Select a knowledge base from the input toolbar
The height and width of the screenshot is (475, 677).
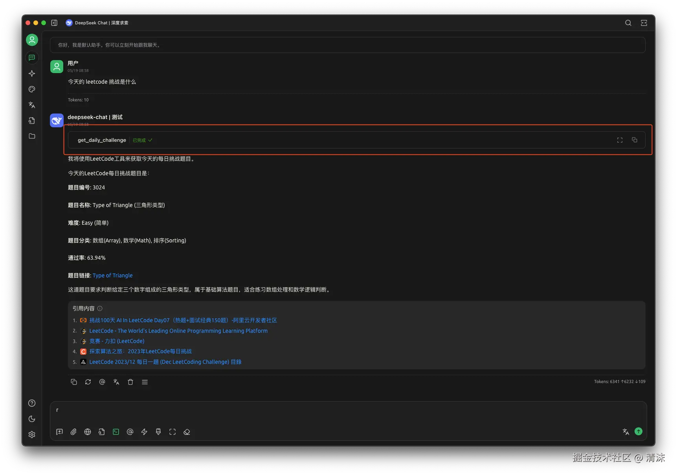pyautogui.click(x=102, y=432)
